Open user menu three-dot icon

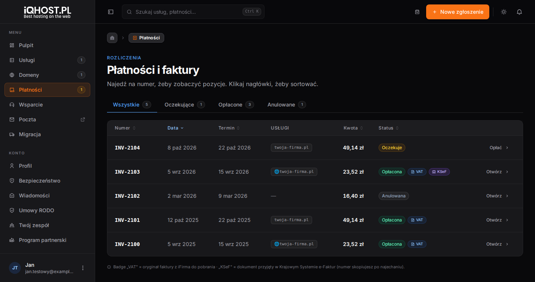pyautogui.click(x=83, y=268)
